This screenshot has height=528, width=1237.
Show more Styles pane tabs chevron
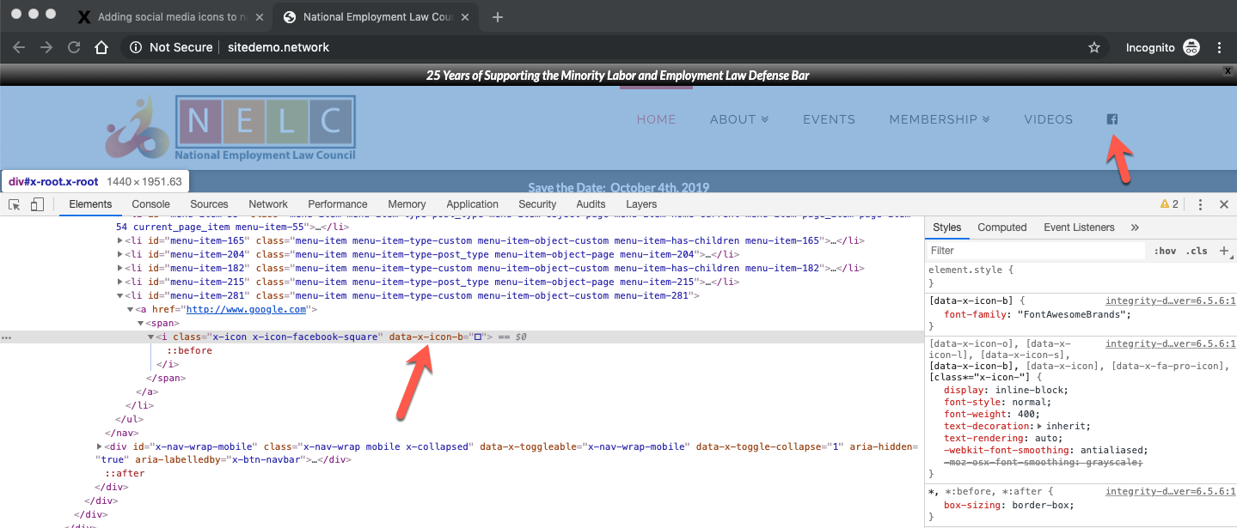tap(1135, 228)
